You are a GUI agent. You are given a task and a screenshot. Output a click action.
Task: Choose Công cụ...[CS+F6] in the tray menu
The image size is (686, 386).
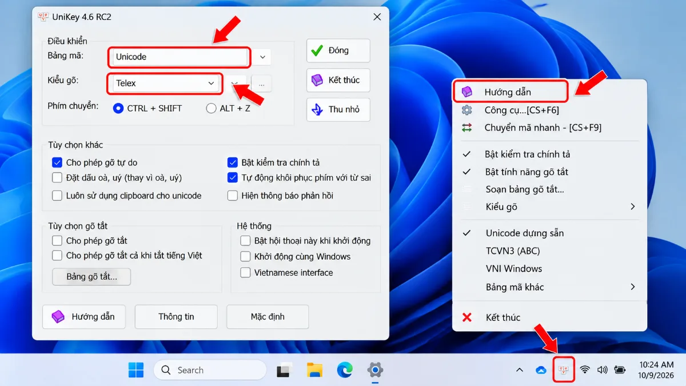tap(549, 110)
